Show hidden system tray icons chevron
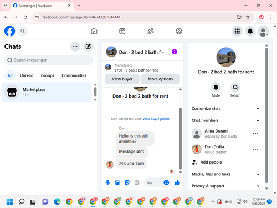The height and width of the screenshot is (208, 277). pyautogui.click(x=213, y=201)
